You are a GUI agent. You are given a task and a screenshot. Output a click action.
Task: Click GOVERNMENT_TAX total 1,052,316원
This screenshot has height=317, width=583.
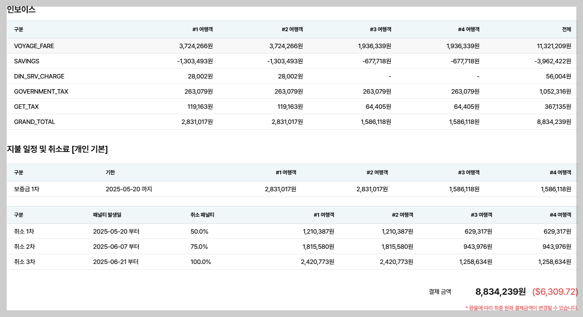[x=555, y=91]
